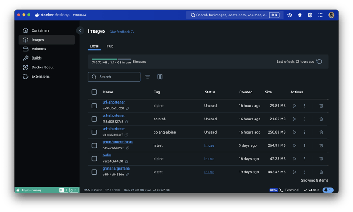Open more actions for prom/prometheus
The image size is (353, 212).
tap(304, 145)
